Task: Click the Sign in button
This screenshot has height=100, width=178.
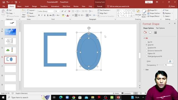Action: coord(149,2)
